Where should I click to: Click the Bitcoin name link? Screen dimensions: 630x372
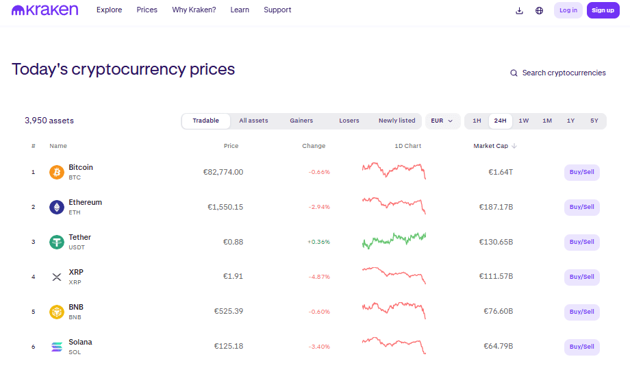pyautogui.click(x=81, y=167)
